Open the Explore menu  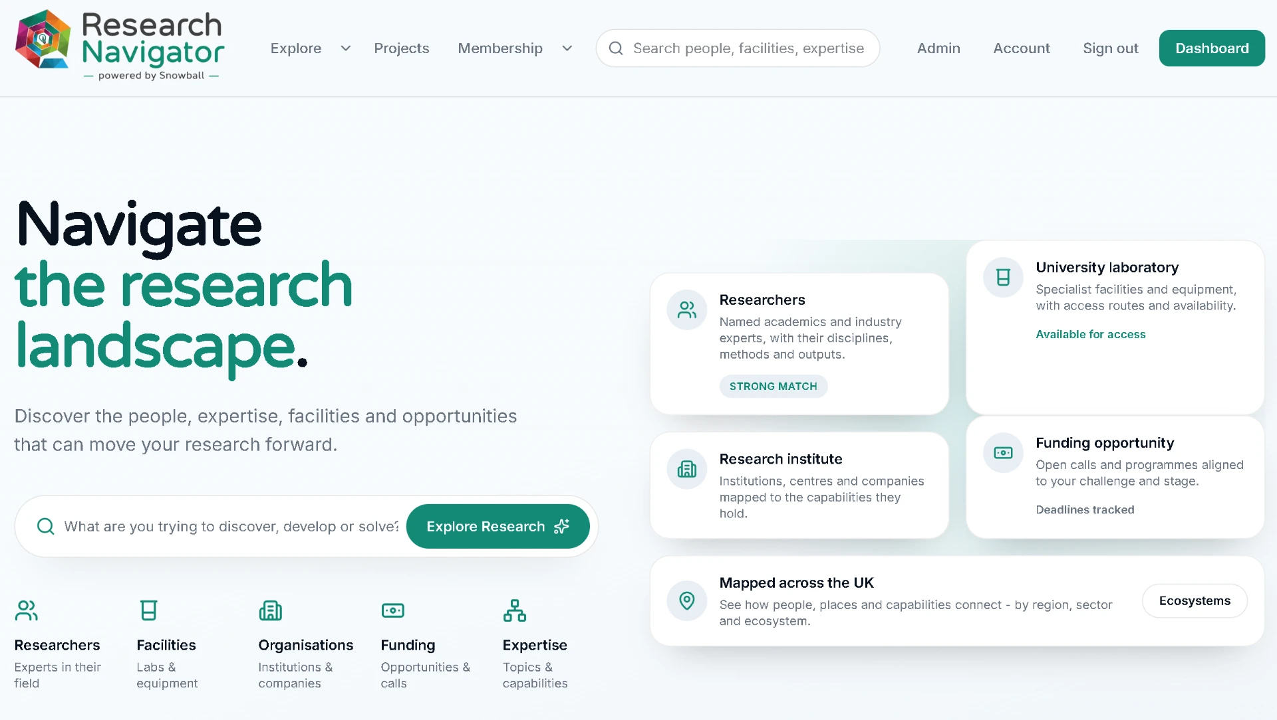coord(296,48)
